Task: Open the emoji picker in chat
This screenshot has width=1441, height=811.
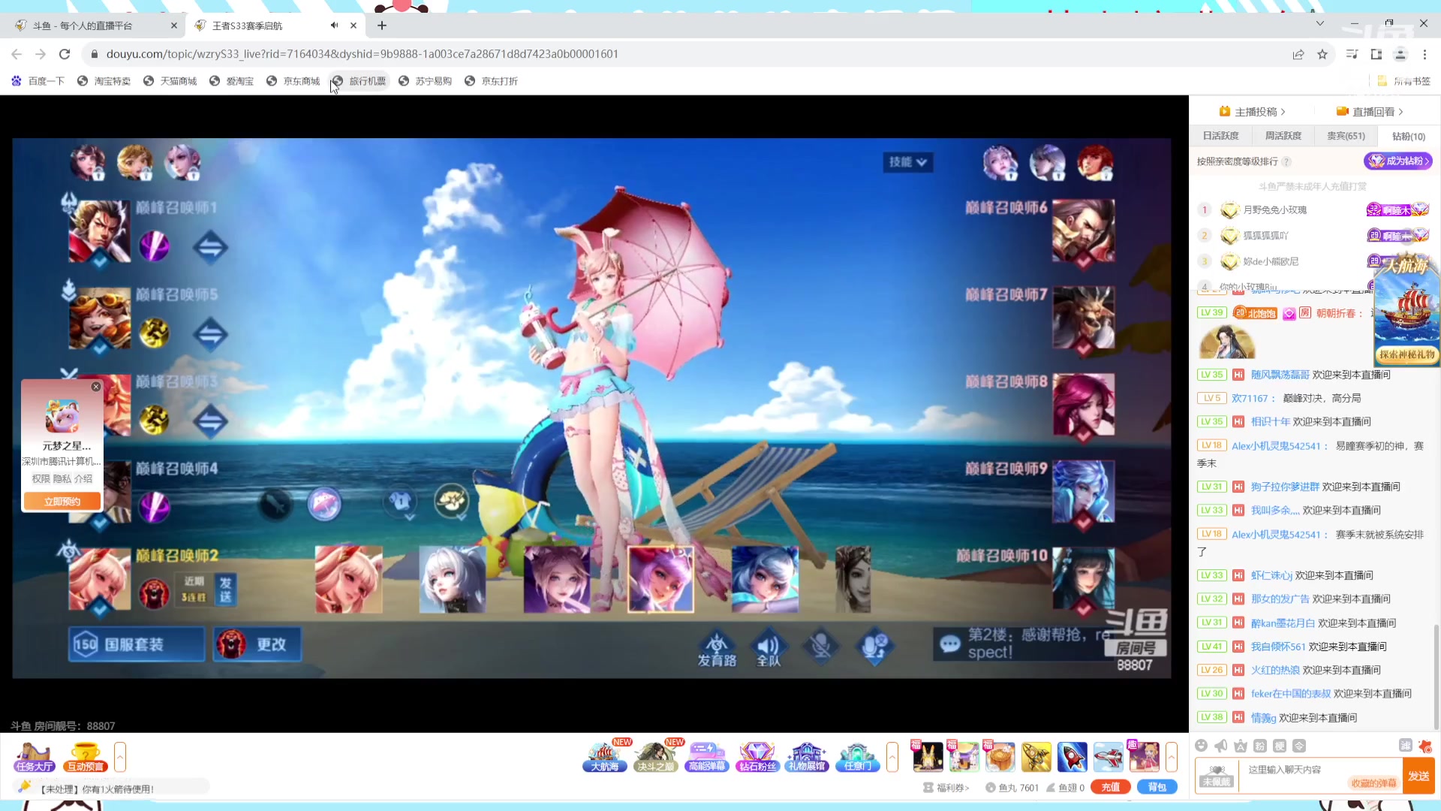Action: click(x=1202, y=746)
